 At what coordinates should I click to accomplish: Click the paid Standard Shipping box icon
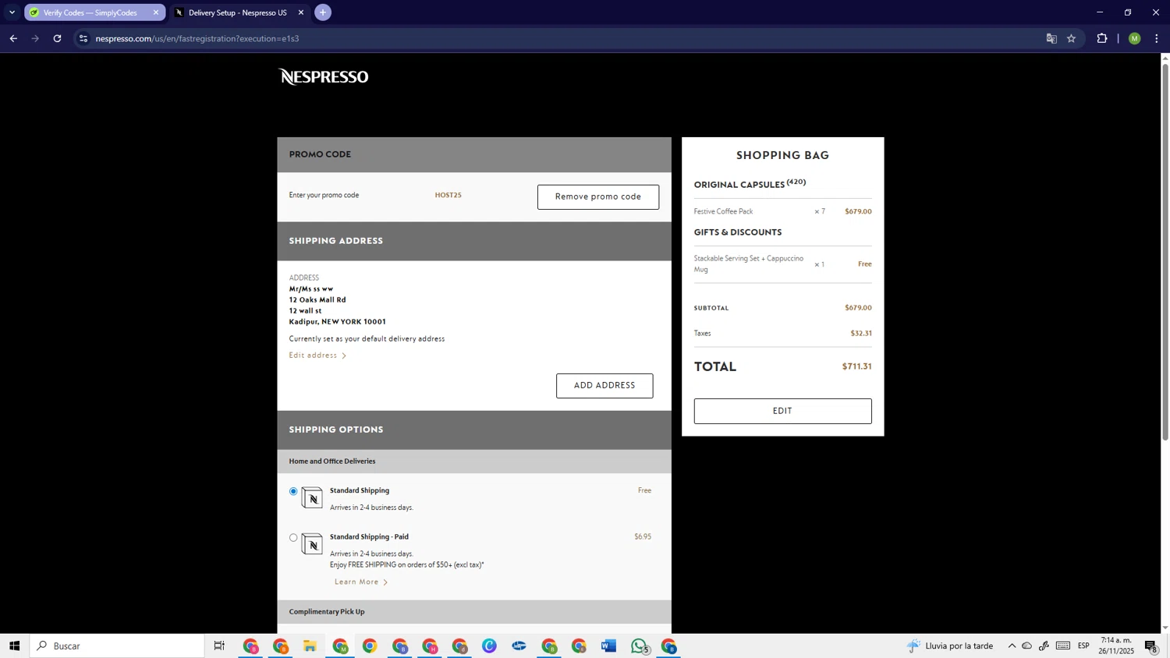(x=312, y=543)
